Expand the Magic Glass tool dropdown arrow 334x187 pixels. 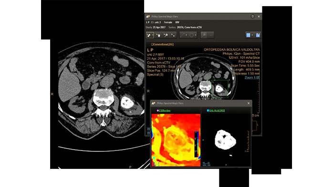tap(153, 35)
